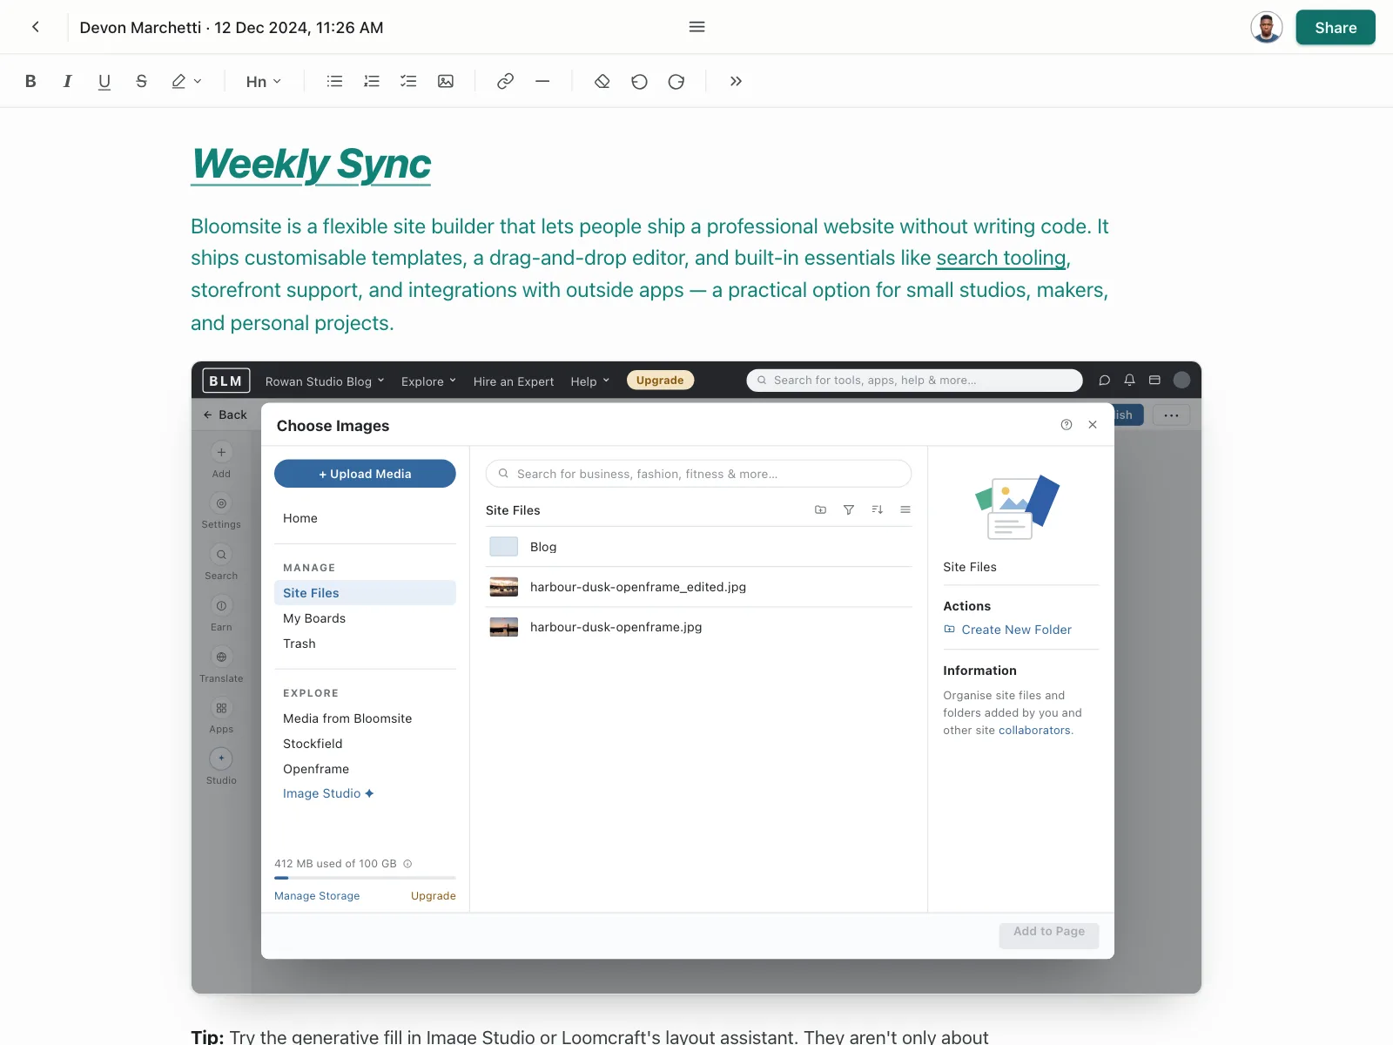Open My Boards
The width and height of the screenshot is (1393, 1045).
[x=365, y=618]
